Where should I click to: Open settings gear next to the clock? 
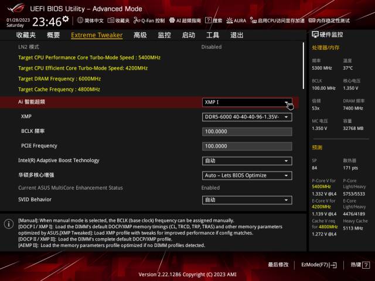(x=66, y=19)
